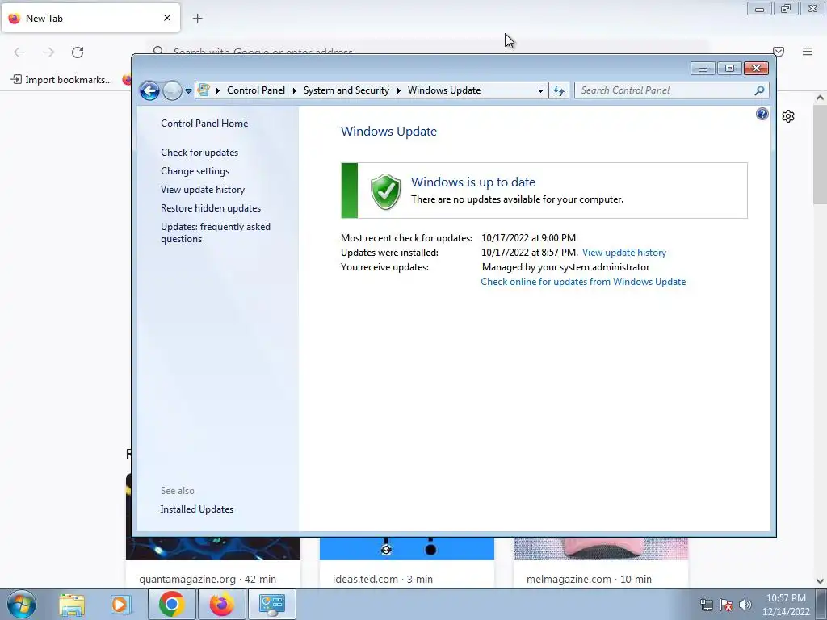
Task: Close the Windows Update window
Action: point(756,68)
